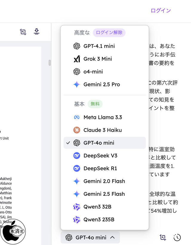Click the OpenAI icon on model selector button
This screenshot has width=191, height=245.
click(69, 238)
